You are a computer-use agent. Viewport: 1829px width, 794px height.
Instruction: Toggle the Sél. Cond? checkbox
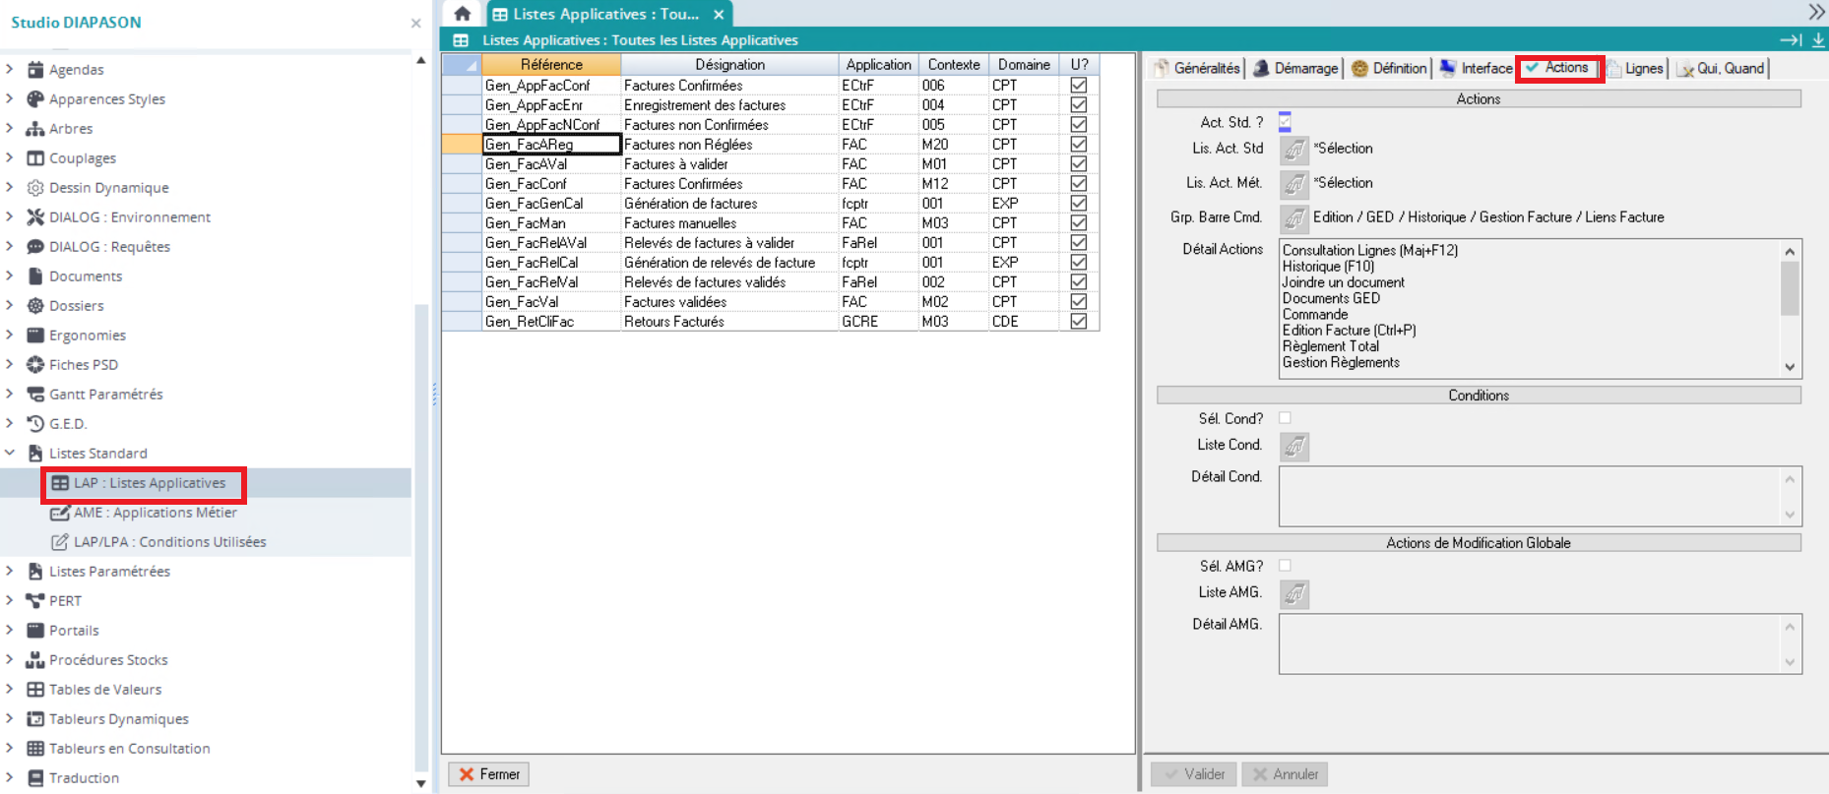(1285, 418)
